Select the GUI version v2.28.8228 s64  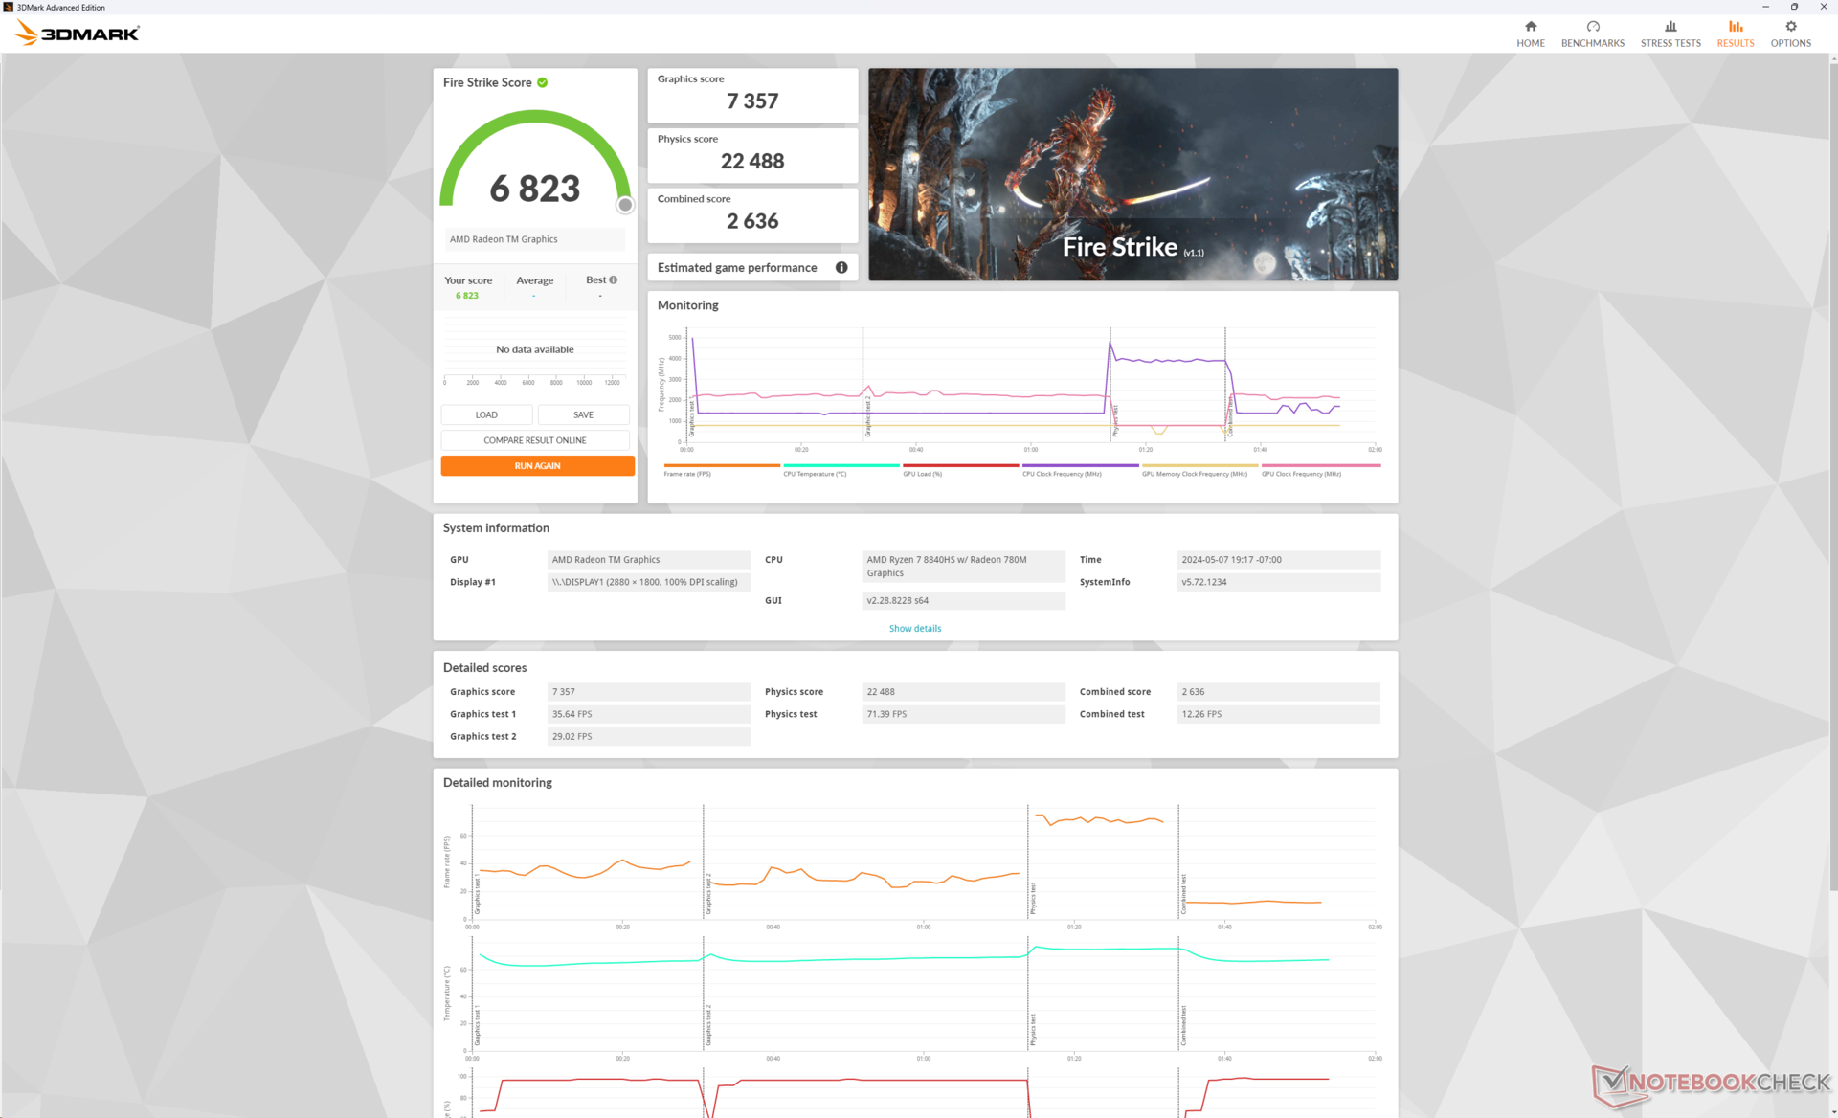(x=963, y=600)
